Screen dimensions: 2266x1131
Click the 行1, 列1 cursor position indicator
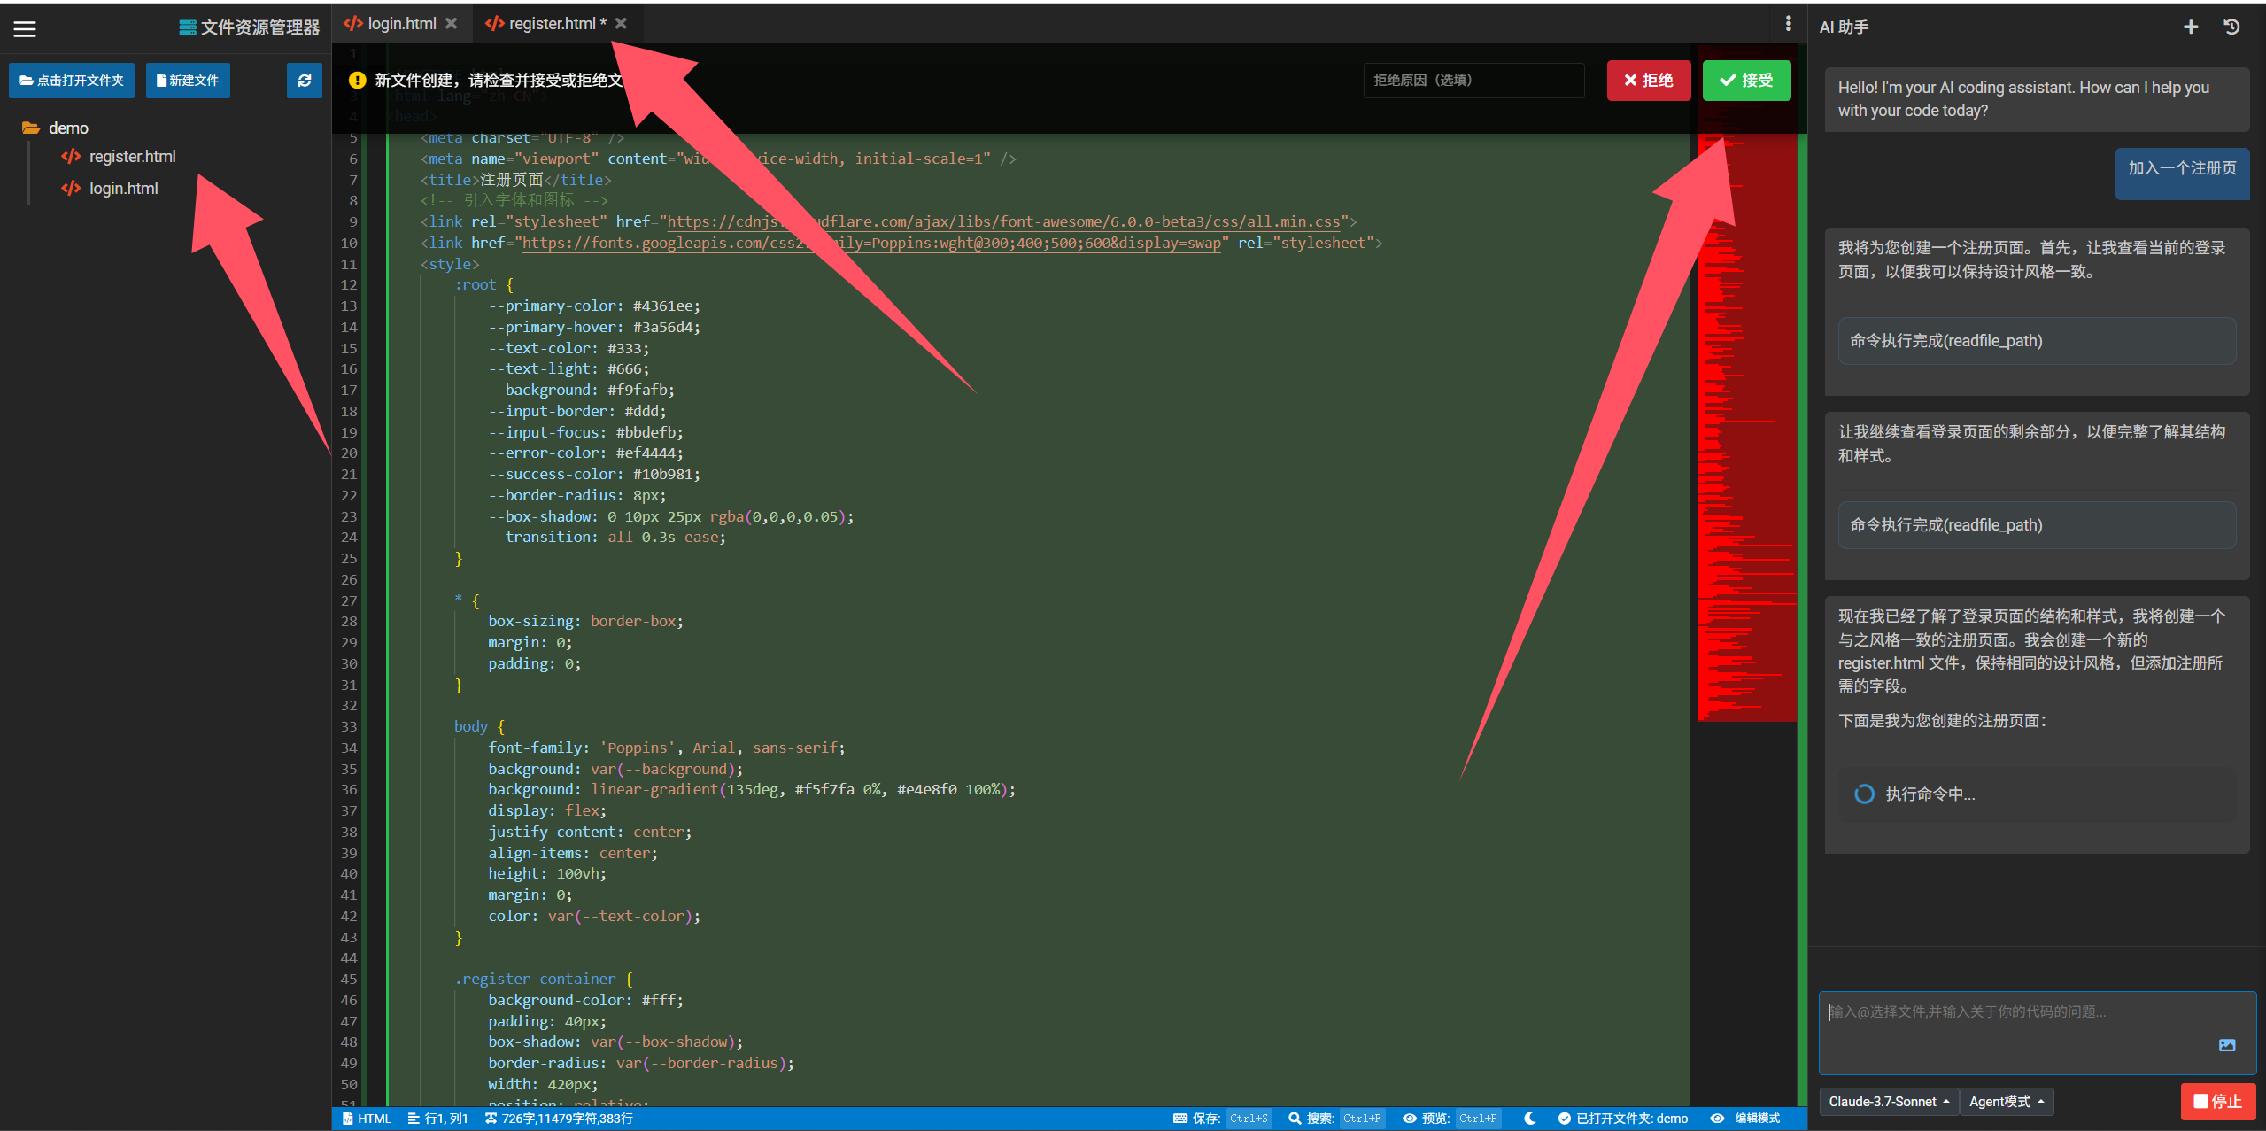(437, 1119)
